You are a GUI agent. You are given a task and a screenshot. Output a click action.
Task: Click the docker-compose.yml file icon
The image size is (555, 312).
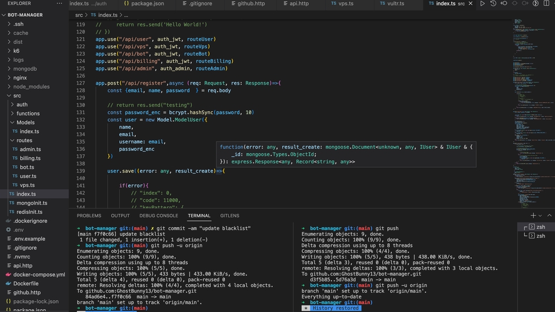tap(9, 274)
